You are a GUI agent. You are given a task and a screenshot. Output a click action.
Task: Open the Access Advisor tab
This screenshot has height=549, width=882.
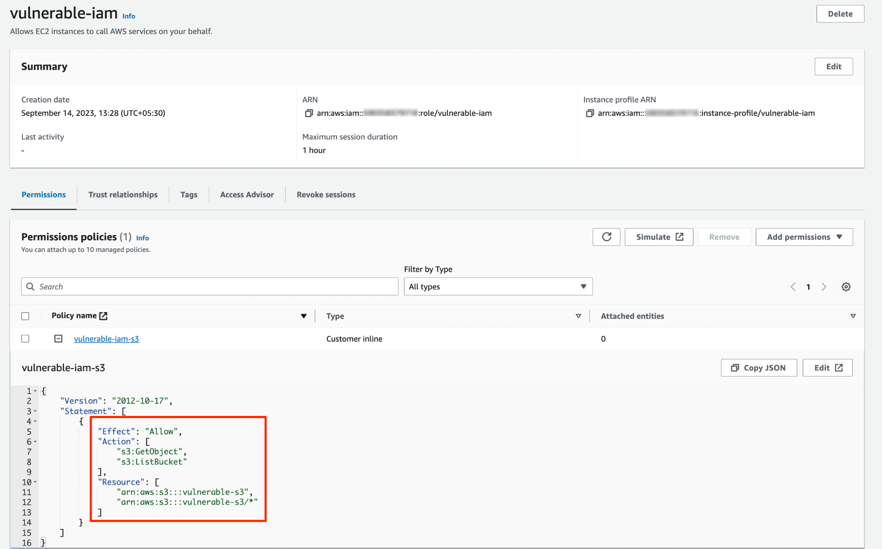pos(247,195)
